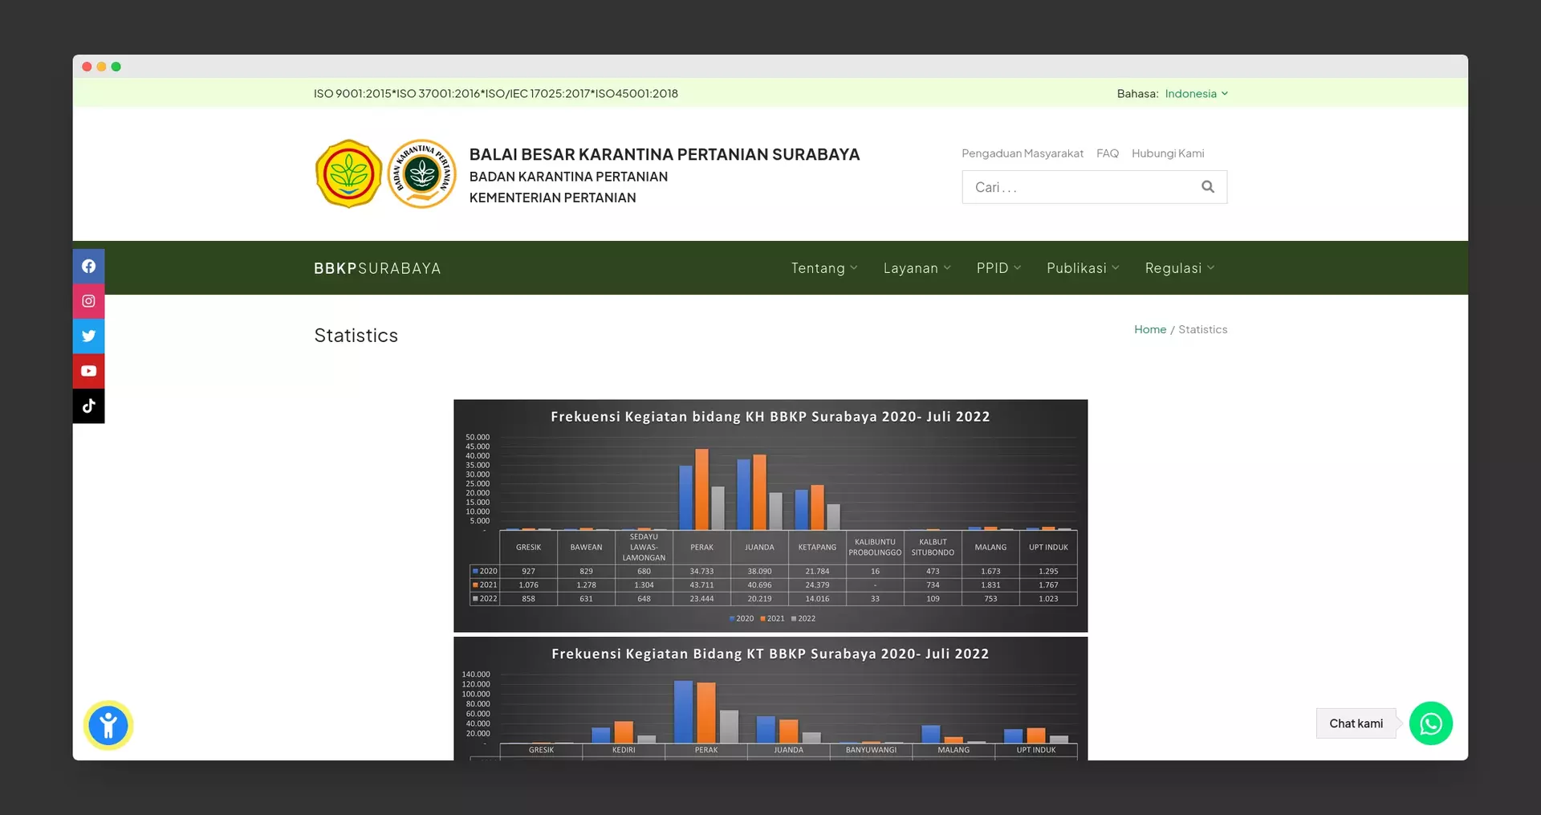
Task: Click the Pengaduan Masyarakat link
Action: 1022,153
